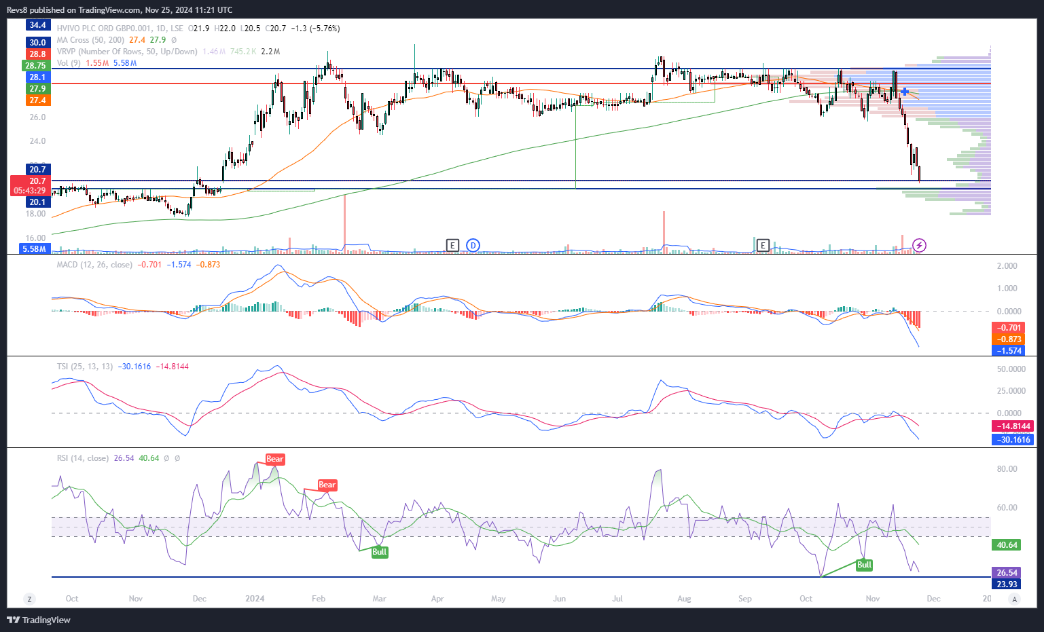The image size is (1044, 632).
Task: Click the -1.574 MACD value tag
Action: pyautogui.click(x=1008, y=351)
